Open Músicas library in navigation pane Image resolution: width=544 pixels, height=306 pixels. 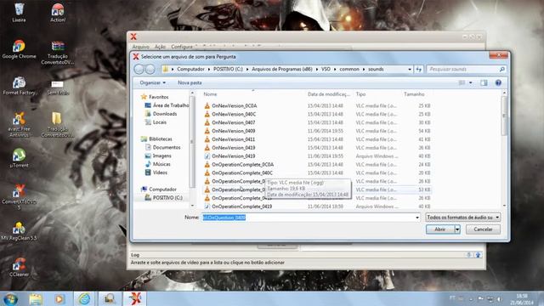(x=158, y=164)
